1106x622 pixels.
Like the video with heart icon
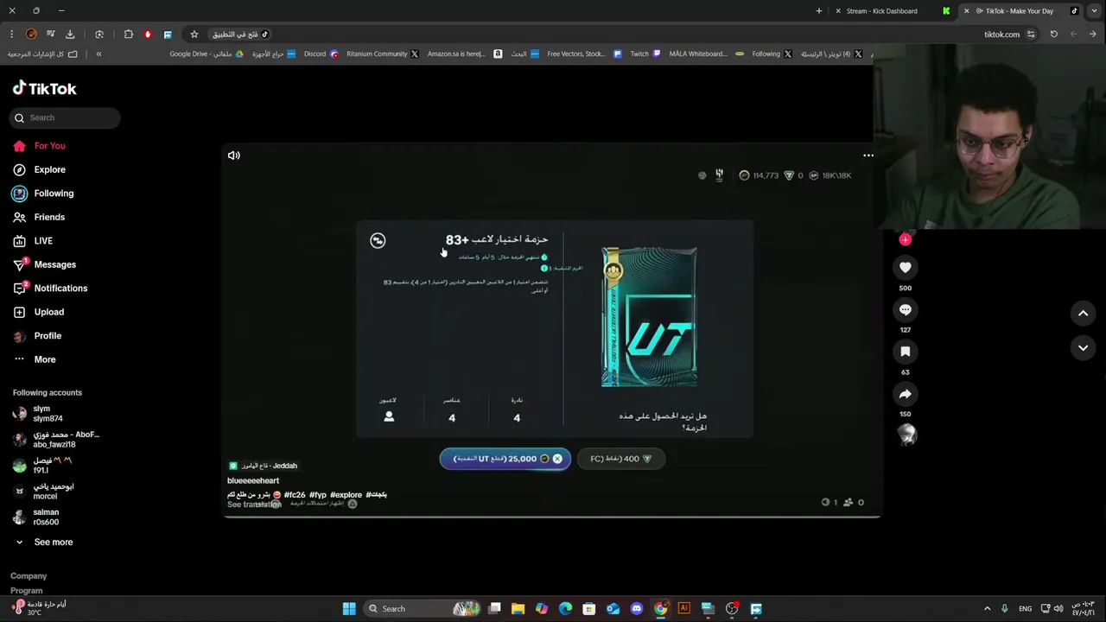click(x=905, y=268)
